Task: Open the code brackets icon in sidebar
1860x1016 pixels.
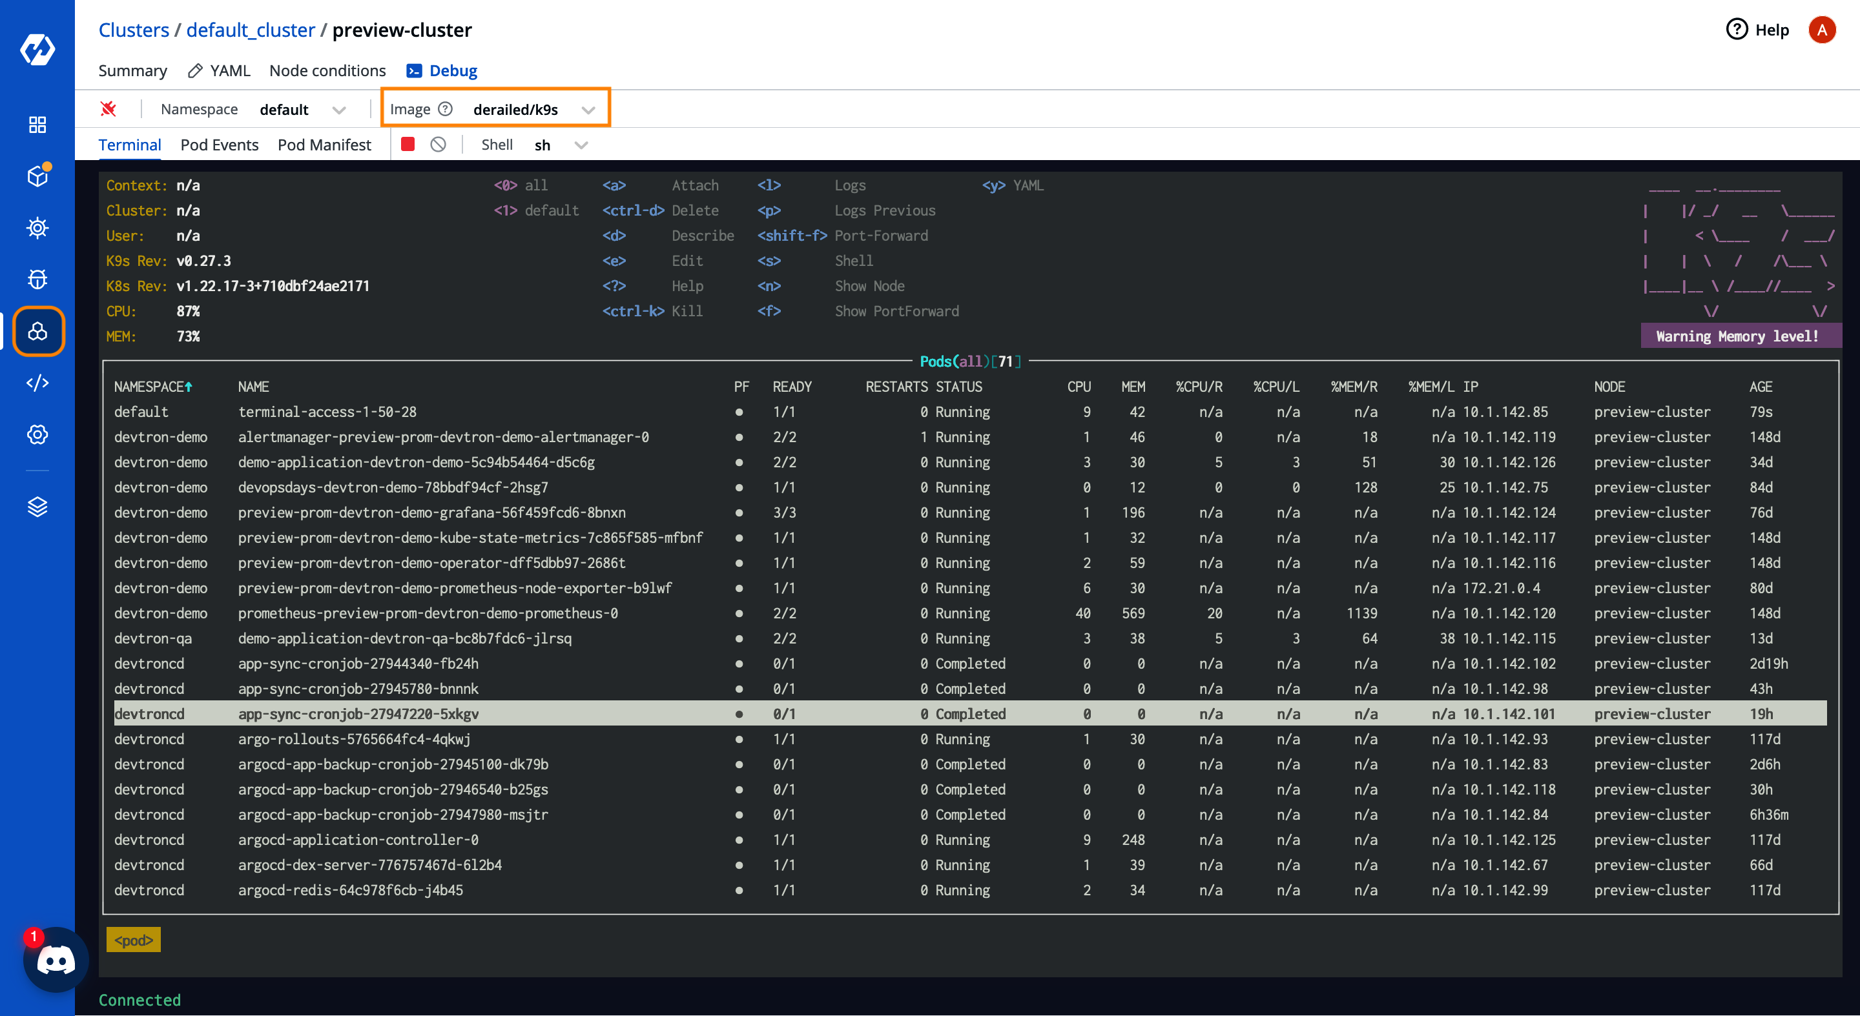Action: coord(37,382)
